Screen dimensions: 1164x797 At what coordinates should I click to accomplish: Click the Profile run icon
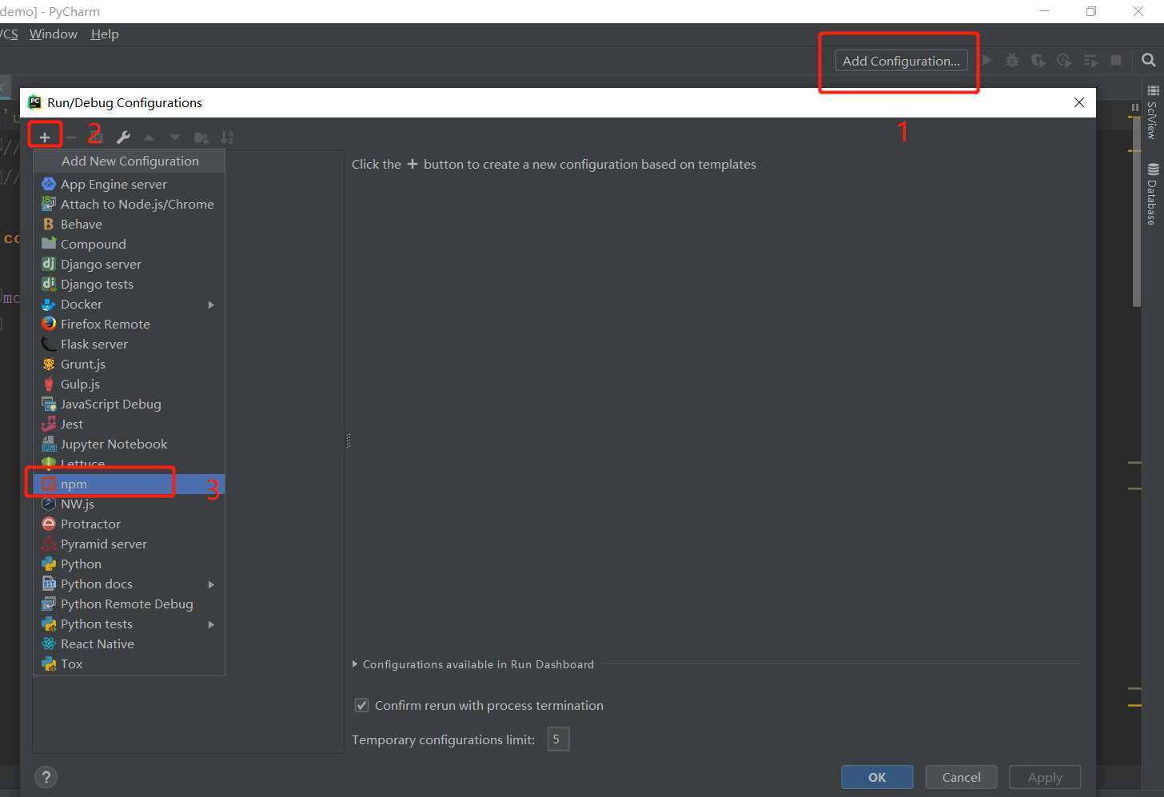[x=1064, y=60]
